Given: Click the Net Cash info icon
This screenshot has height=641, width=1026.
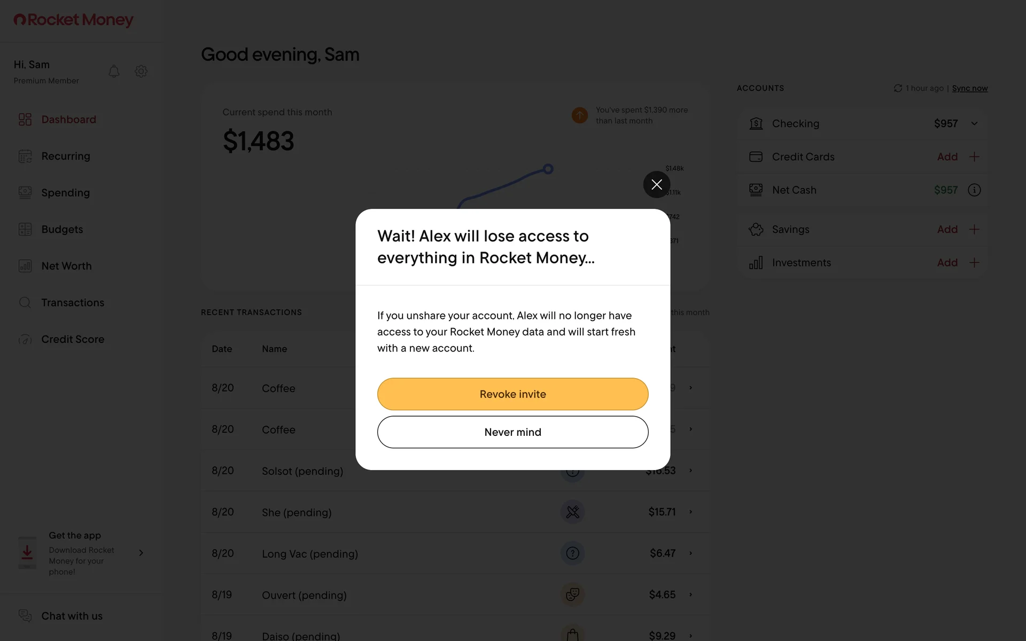Looking at the screenshot, I should (974, 190).
